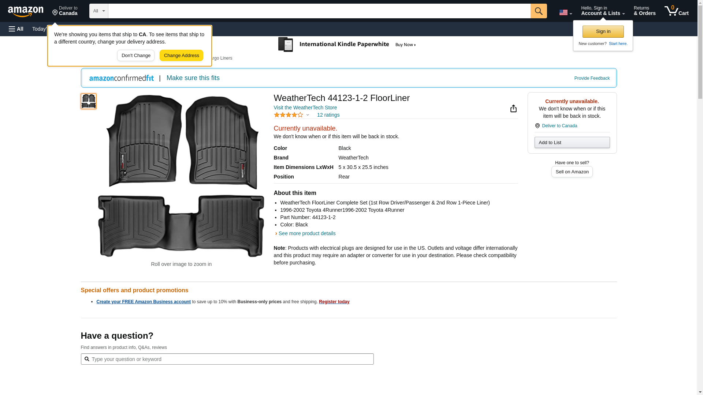Open the 12 ratings link
Viewport: 703px width, 395px height.
click(x=328, y=115)
